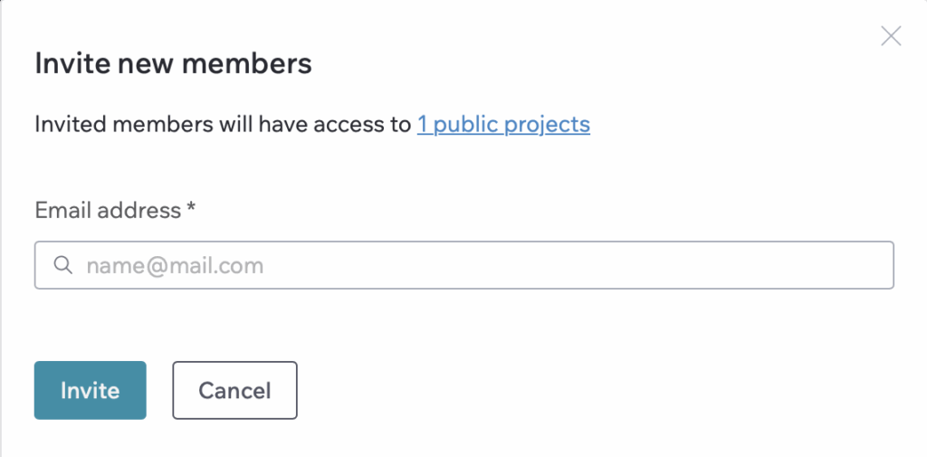The width and height of the screenshot is (927, 457).
Task: Close the Invite new members dialog
Action: point(891,36)
